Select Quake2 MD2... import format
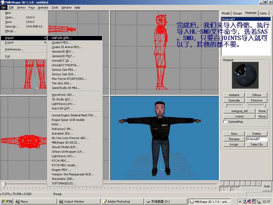273x205 pixels. [x=75, y=43]
